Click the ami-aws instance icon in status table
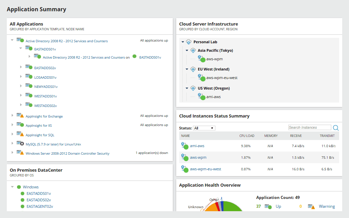Viewport: 349px width, 218px height. pos(185,146)
